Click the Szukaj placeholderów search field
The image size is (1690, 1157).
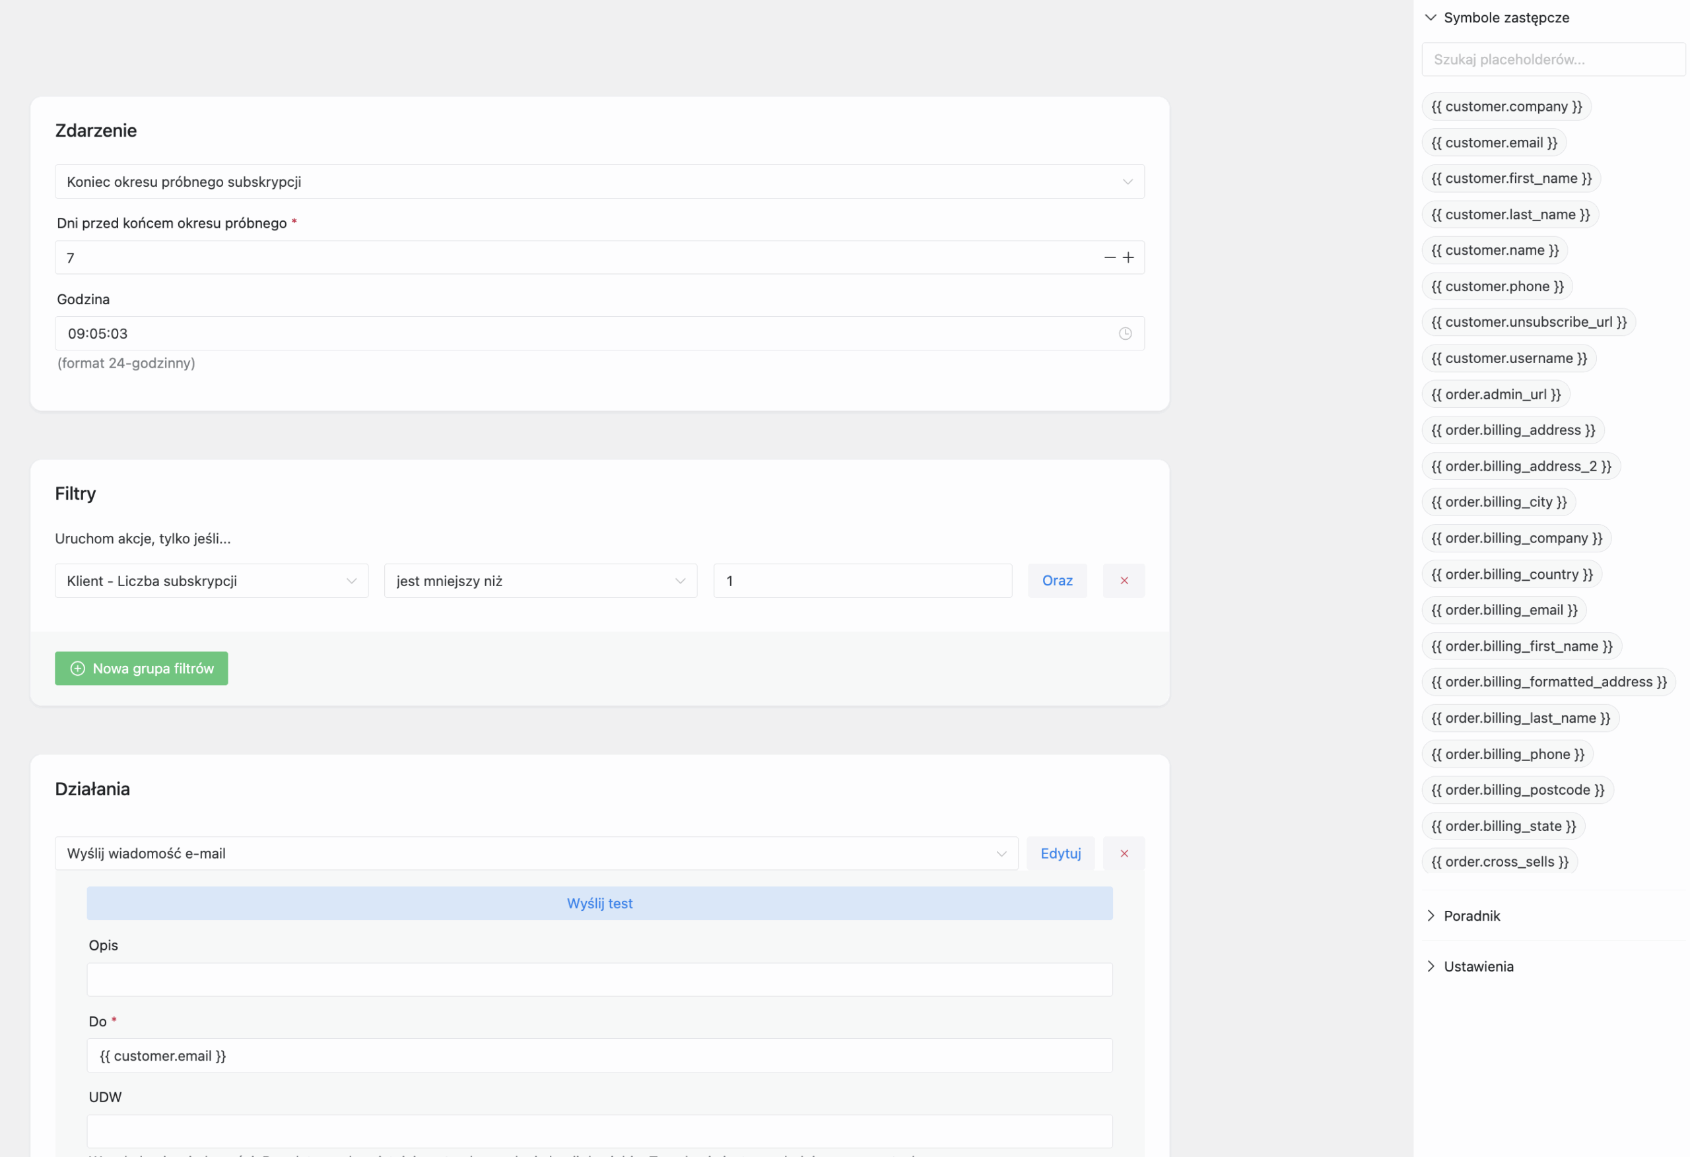1553,59
